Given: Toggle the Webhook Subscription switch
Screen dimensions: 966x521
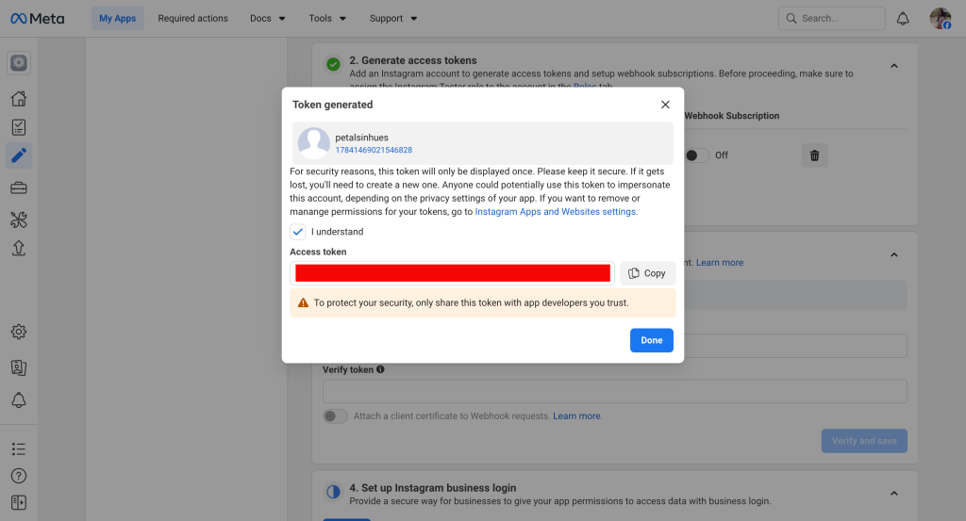Looking at the screenshot, I should (697, 155).
